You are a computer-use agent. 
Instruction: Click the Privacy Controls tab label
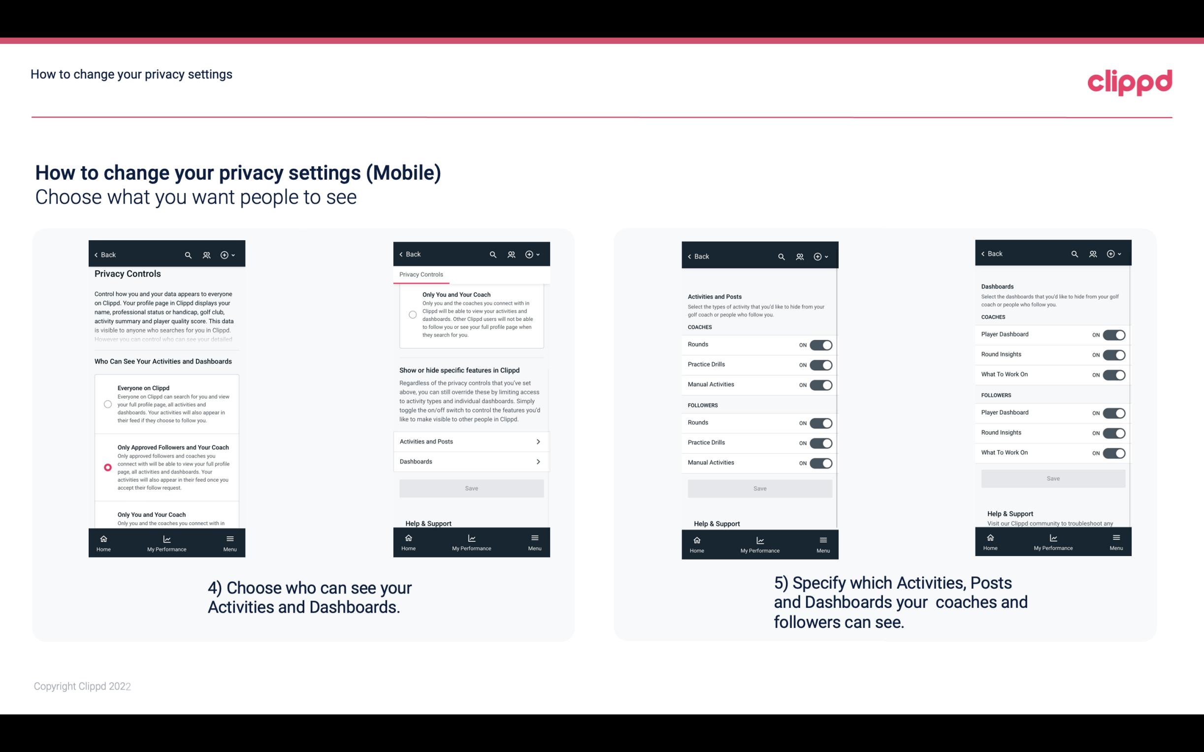pos(421,275)
